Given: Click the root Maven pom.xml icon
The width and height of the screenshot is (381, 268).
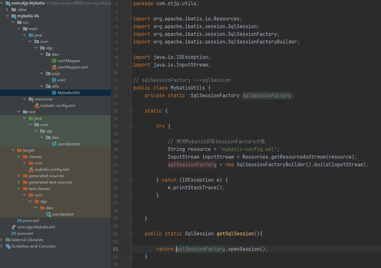Looking at the screenshot, I should pyautogui.click(x=14, y=233).
